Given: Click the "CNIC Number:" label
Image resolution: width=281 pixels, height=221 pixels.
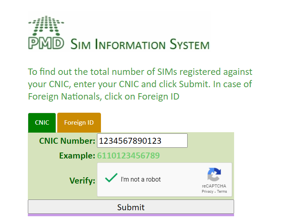Looking at the screenshot, I should pos(67,141).
